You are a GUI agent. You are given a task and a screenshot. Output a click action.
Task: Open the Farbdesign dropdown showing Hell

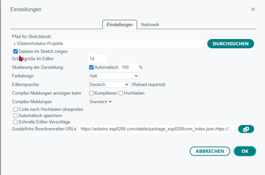click(109, 76)
